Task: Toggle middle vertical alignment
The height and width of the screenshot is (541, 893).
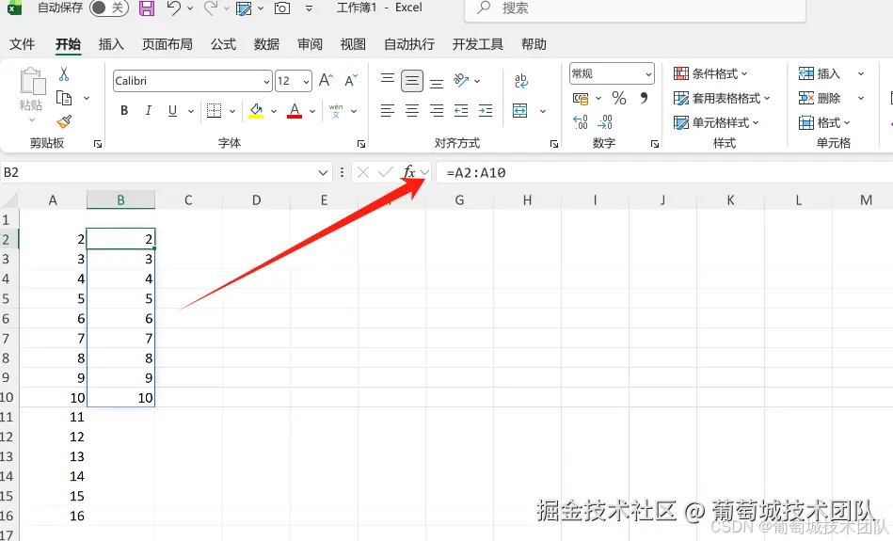Action: [x=412, y=81]
